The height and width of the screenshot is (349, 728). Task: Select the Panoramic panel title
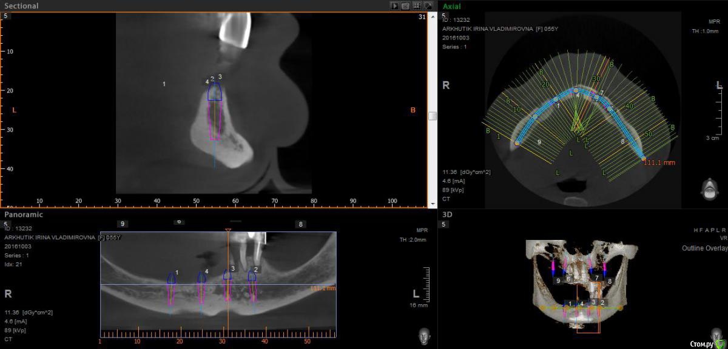pyautogui.click(x=24, y=214)
